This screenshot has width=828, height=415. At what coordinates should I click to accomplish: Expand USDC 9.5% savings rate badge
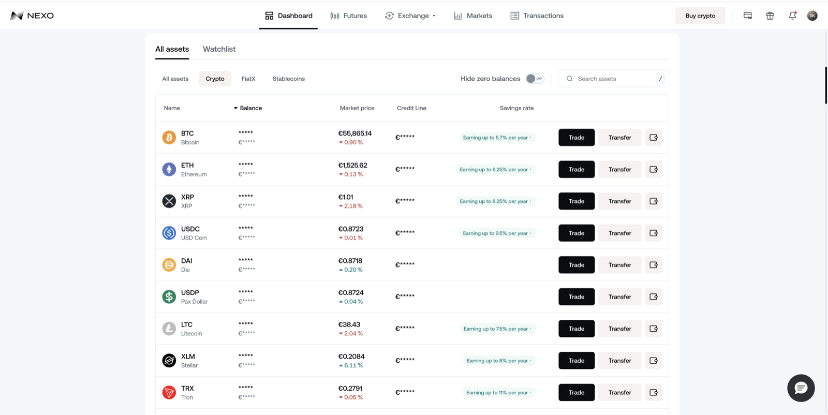[x=497, y=233]
